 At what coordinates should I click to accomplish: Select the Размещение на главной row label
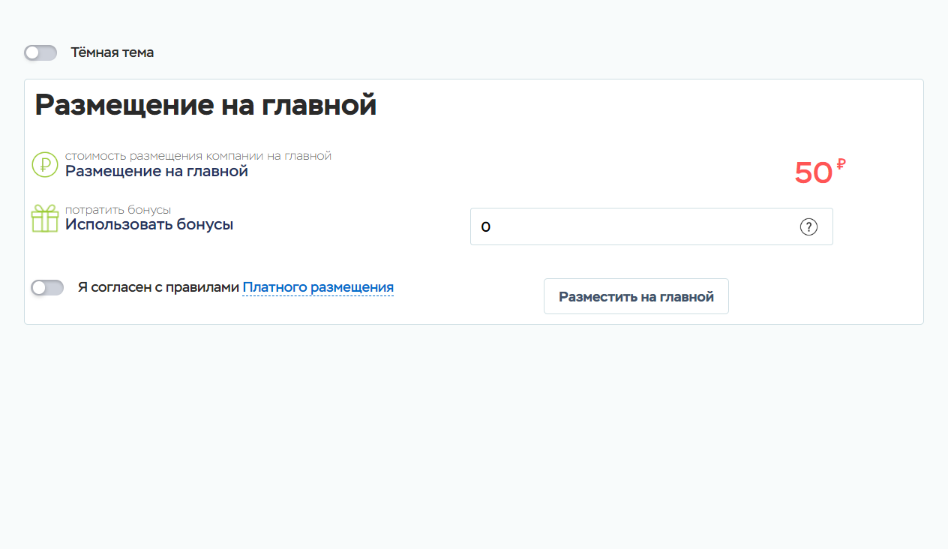[x=156, y=172]
